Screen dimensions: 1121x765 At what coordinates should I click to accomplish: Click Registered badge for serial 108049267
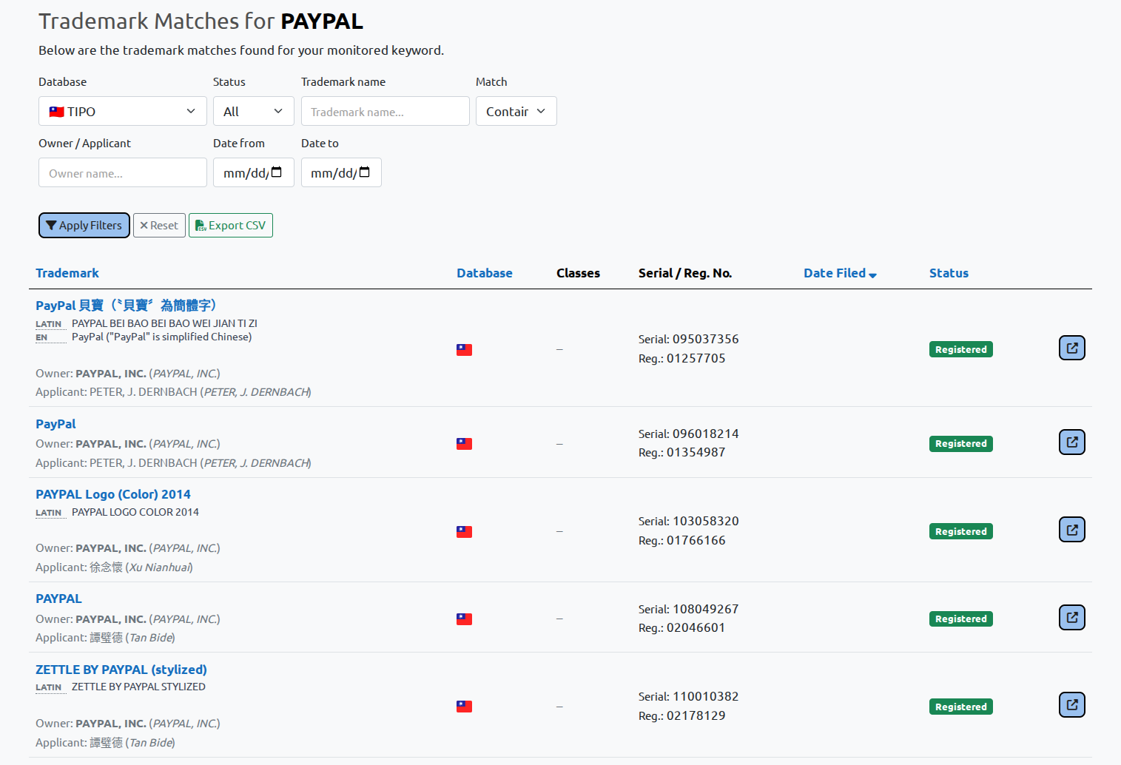pyautogui.click(x=960, y=619)
